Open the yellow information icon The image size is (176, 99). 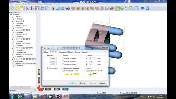coord(53,8)
